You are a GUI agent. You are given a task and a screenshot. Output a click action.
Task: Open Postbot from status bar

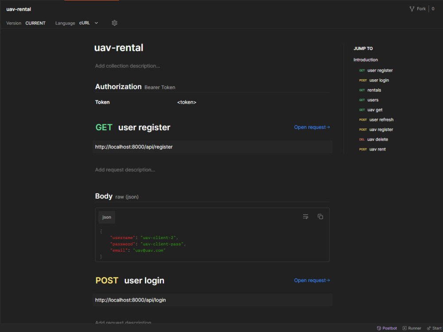click(x=387, y=328)
